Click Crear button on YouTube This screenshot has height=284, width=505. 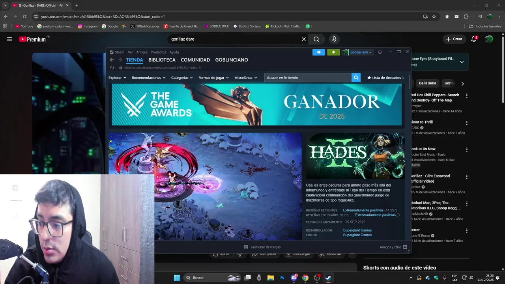(454, 39)
